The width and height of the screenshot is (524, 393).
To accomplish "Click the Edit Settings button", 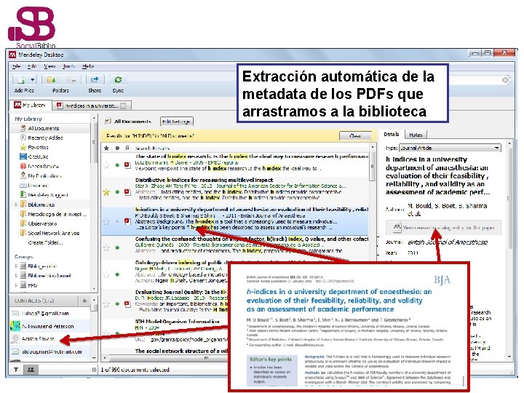I will [x=176, y=122].
